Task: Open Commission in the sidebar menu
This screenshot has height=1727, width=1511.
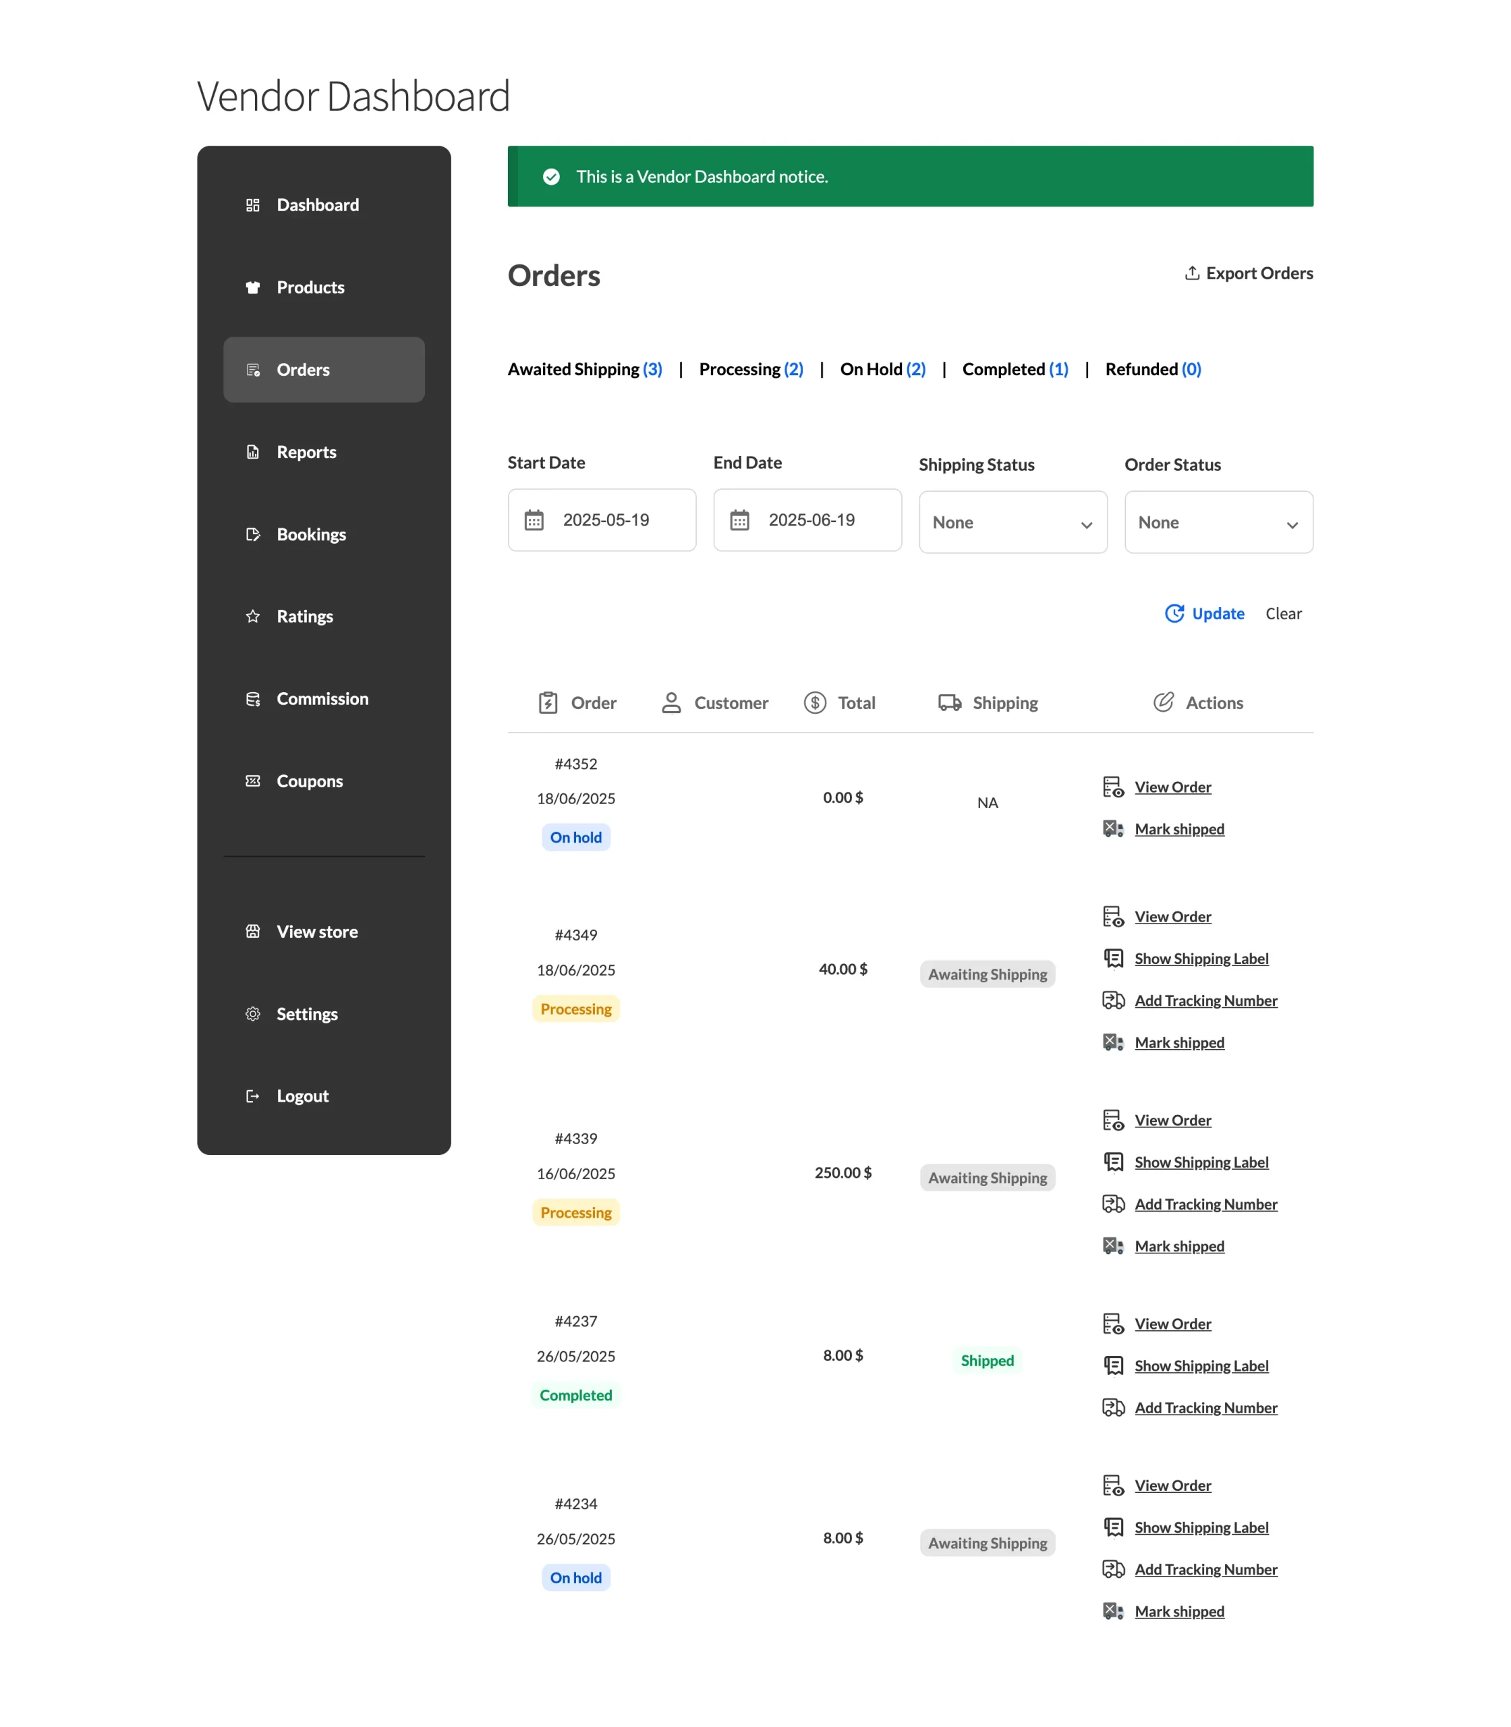Action: tap(324, 699)
